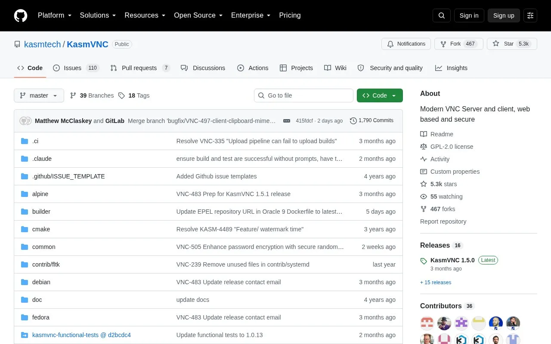This screenshot has height=344, width=551.
Task: Click the ellipsis commit message expander
Action: coord(287,121)
